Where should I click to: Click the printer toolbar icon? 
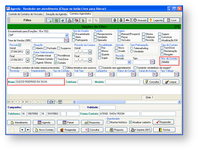[70, 20]
